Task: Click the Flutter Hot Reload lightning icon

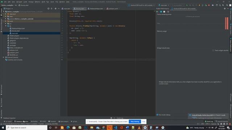Action: click(199, 5)
